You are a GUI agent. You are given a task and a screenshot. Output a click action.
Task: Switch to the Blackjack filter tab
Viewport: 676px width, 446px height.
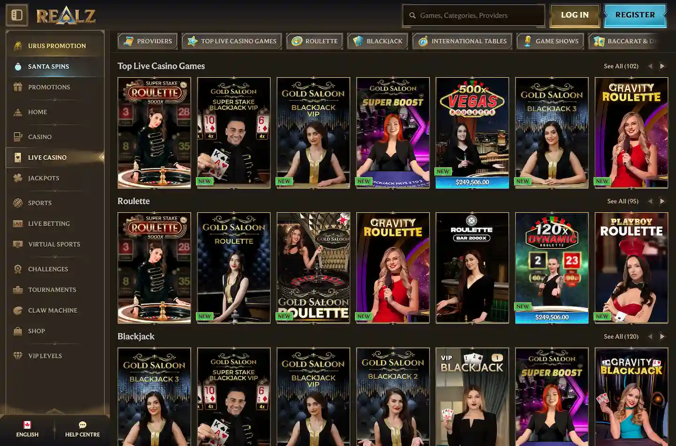pos(377,41)
